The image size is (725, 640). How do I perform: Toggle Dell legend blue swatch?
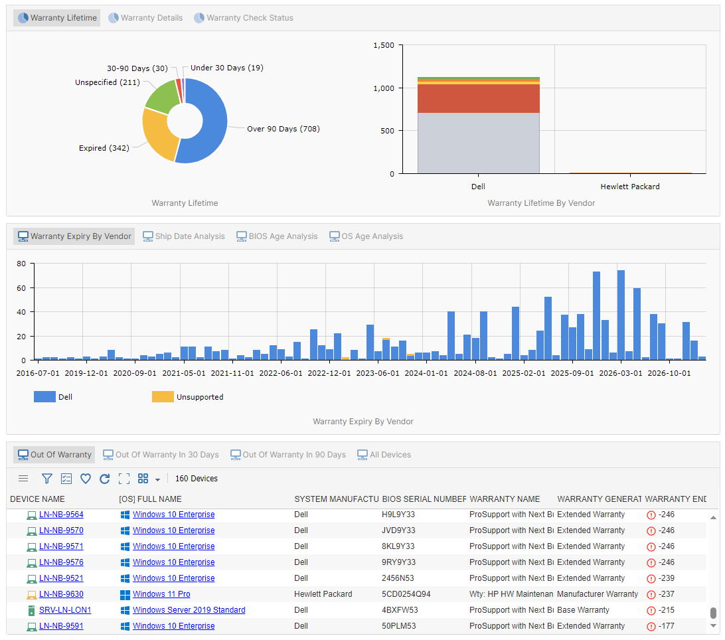click(44, 397)
